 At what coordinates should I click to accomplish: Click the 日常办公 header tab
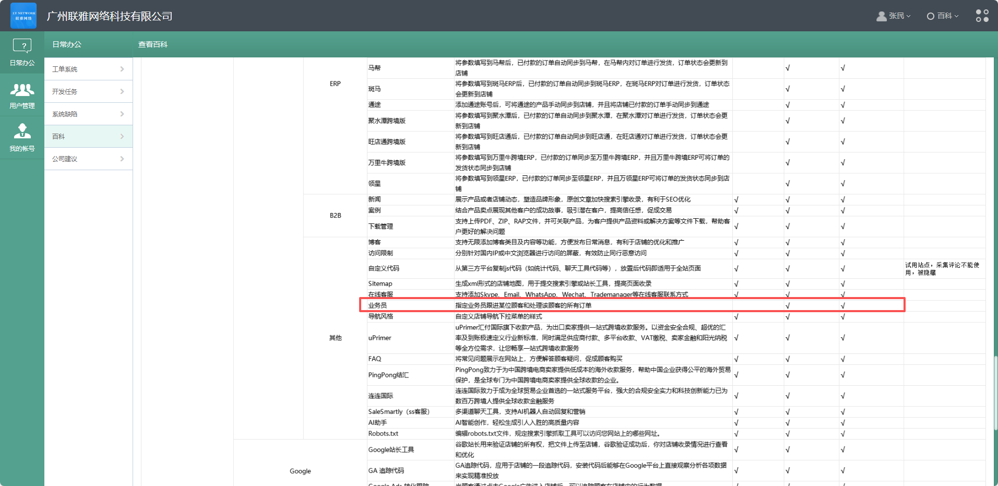[67, 44]
